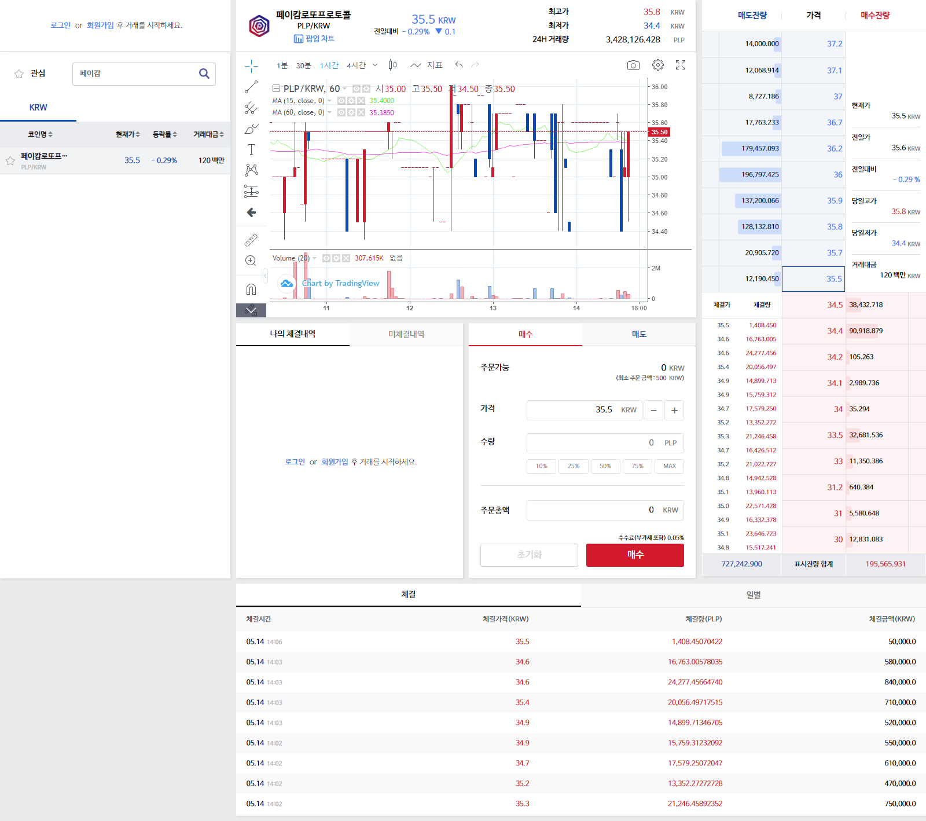Remove the MA 15 indicator
The height and width of the screenshot is (821, 926).
(361, 101)
